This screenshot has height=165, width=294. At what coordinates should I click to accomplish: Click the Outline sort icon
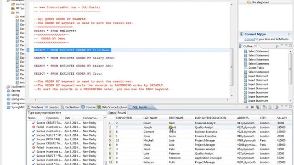click(x=277, y=46)
